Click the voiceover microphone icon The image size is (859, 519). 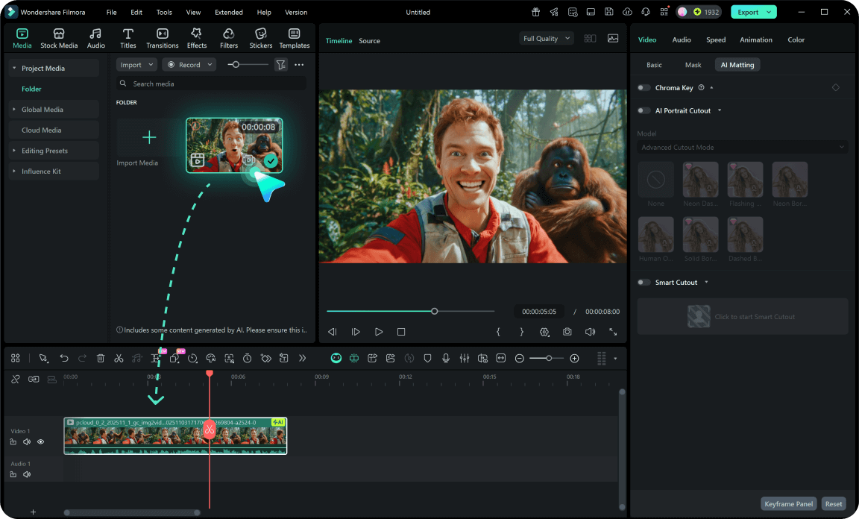point(446,359)
